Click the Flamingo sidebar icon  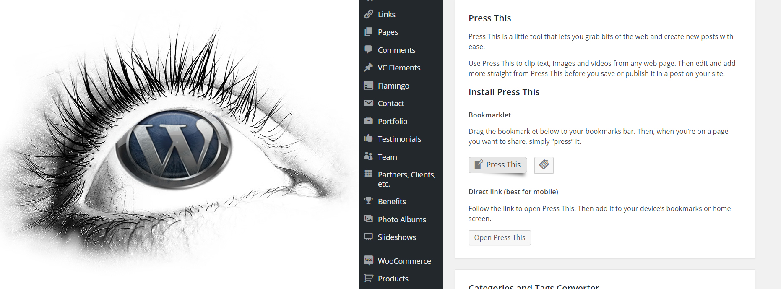coord(369,86)
